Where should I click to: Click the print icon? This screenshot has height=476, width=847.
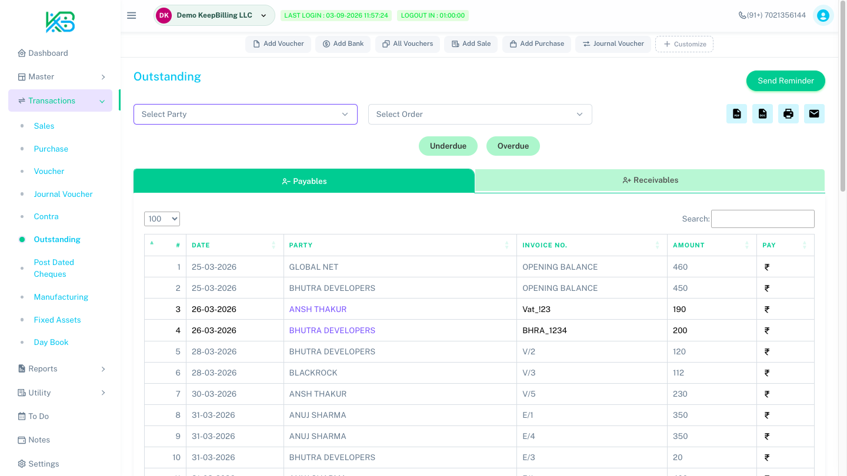coord(788,114)
